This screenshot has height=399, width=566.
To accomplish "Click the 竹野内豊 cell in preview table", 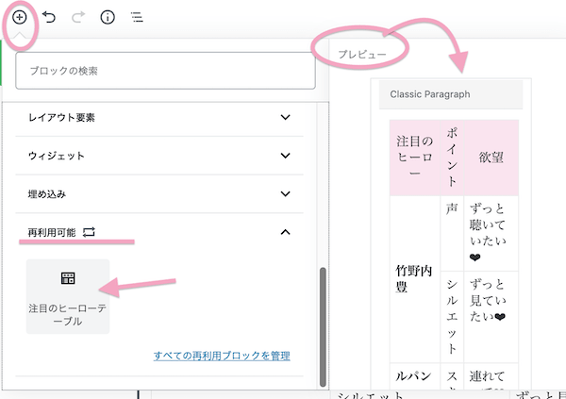I will (x=415, y=279).
